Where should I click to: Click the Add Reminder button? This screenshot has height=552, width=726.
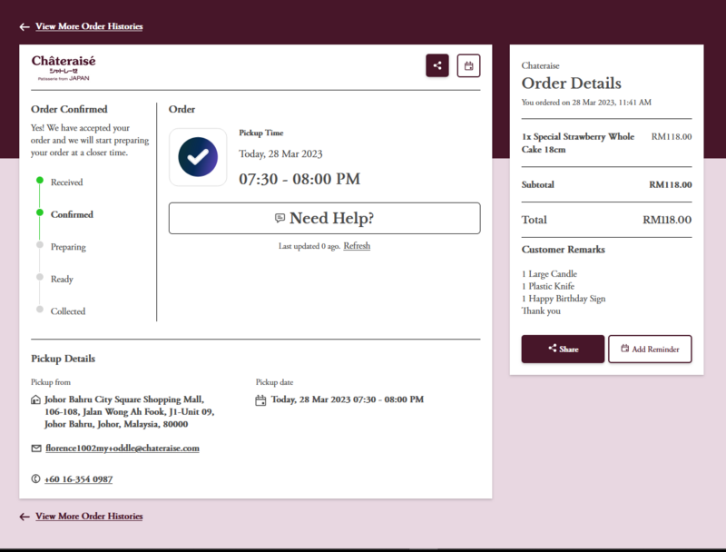click(x=650, y=350)
